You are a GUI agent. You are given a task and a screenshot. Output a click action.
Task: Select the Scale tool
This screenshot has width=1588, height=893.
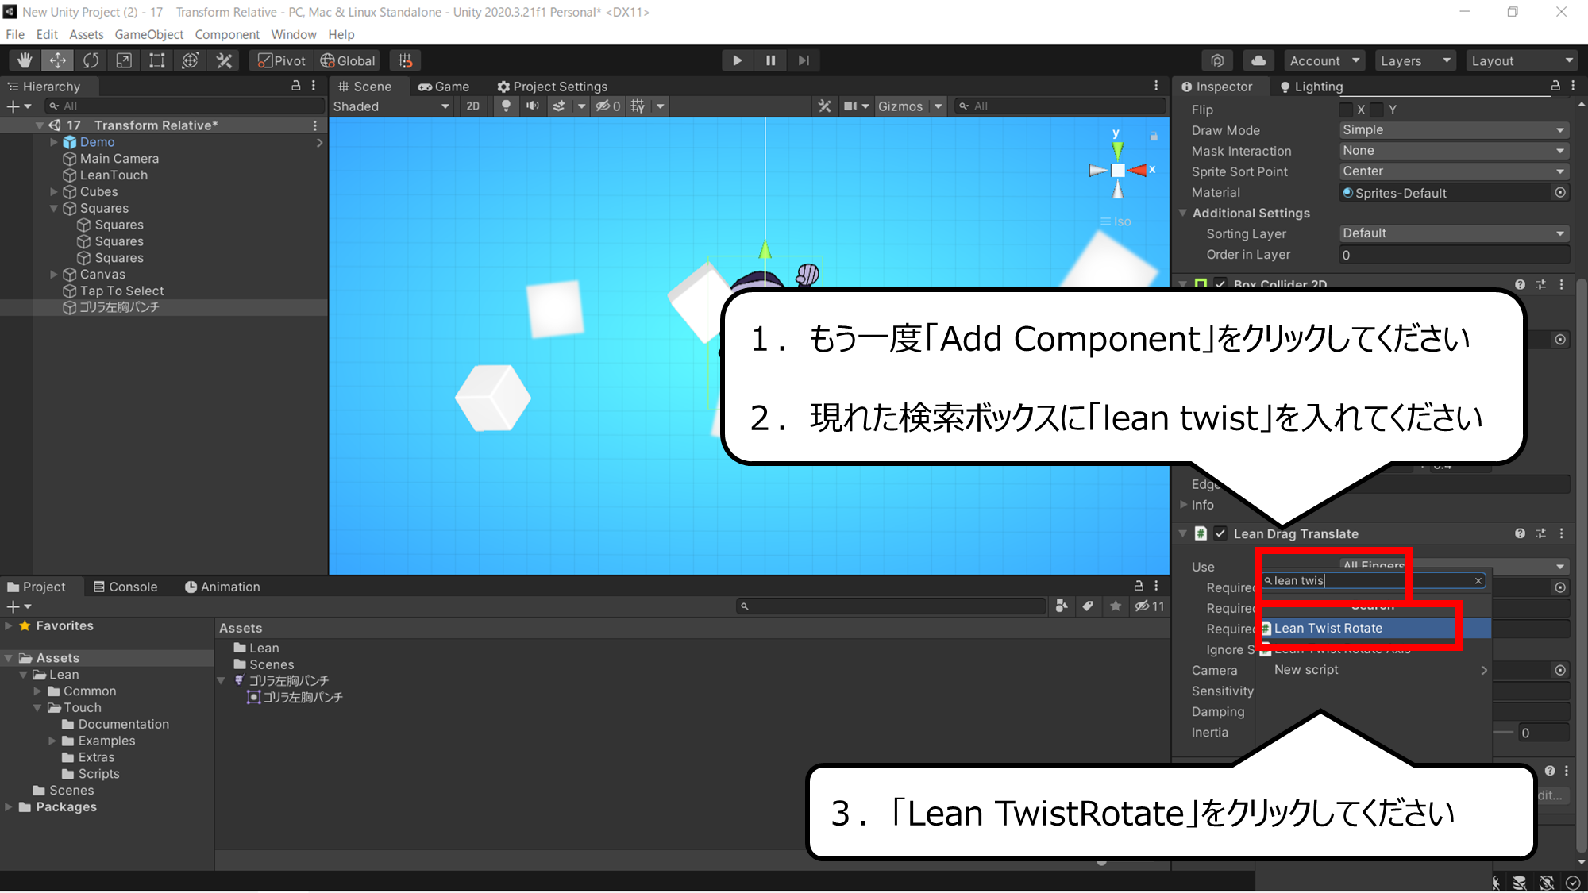pos(124,60)
